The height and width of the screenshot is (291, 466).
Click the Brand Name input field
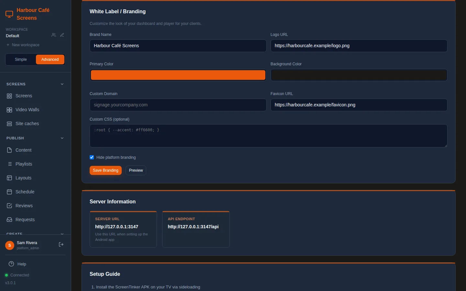click(x=178, y=46)
